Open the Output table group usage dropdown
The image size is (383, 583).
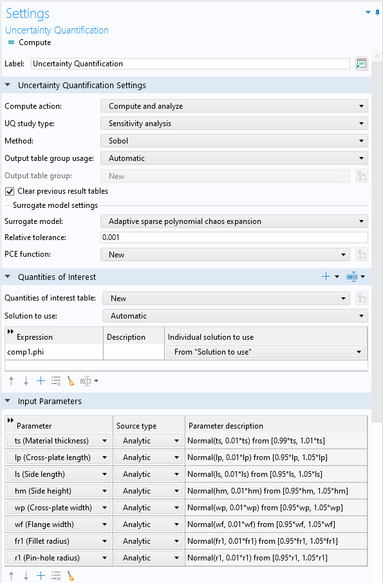pyautogui.click(x=234, y=158)
